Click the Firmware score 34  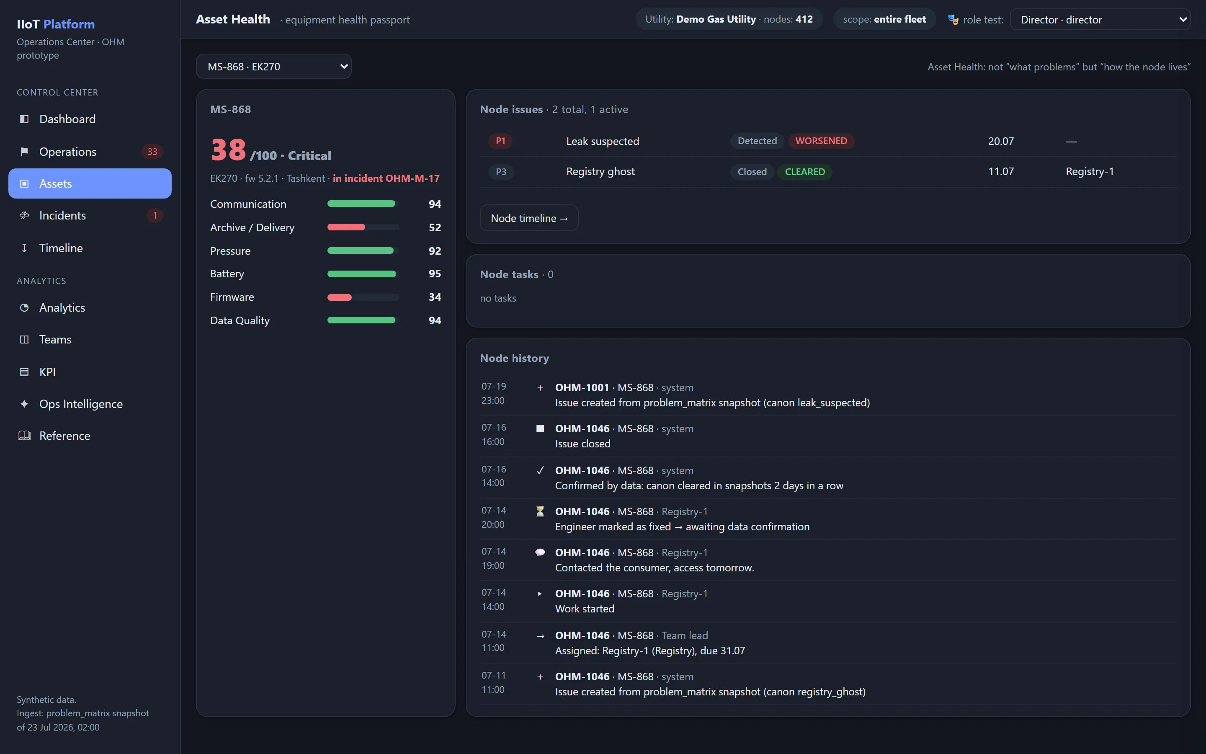point(435,297)
